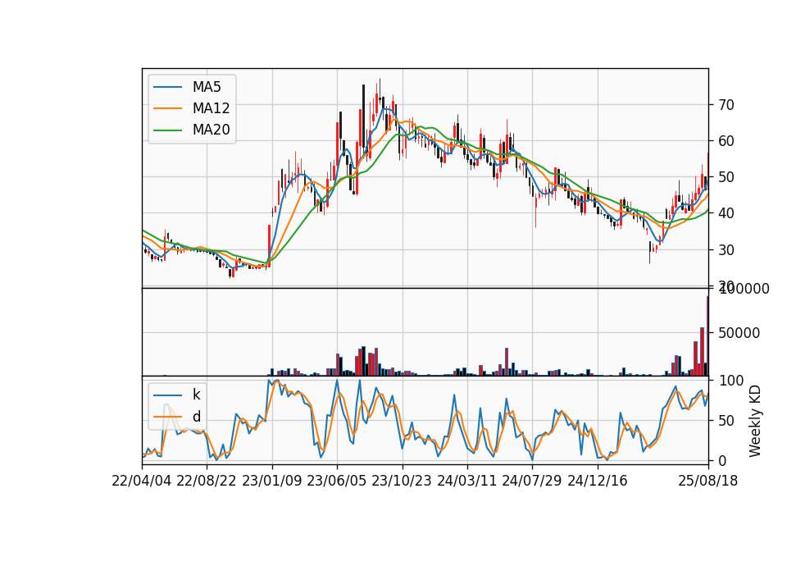
Task: Click the 50 price axis label
Action: (x=726, y=177)
